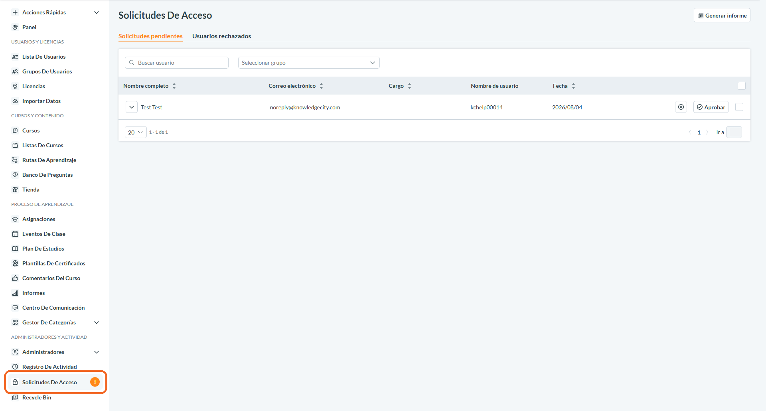Open the 20 per page dropdown
766x411 pixels.
pos(136,132)
